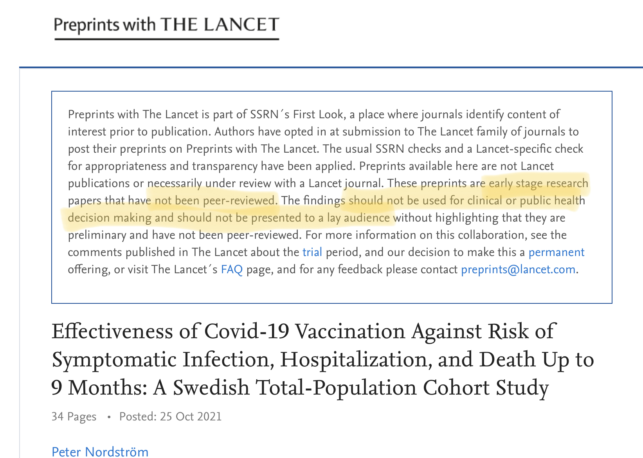Open author Peter Nordström's profile link
This screenshot has height=458, width=643.
(100, 452)
